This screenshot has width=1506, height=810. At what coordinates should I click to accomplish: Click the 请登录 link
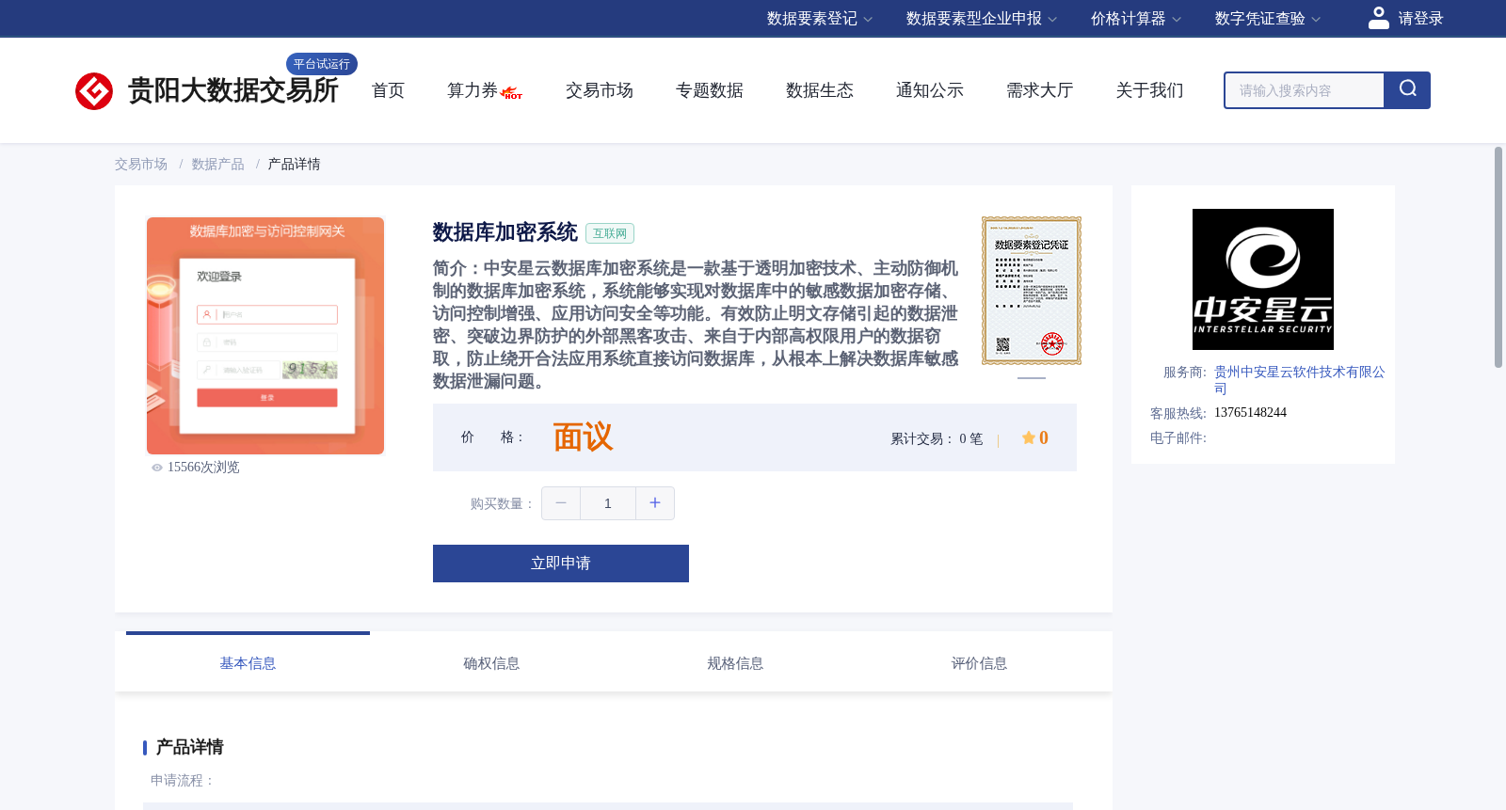pyautogui.click(x=1420, y=19)
